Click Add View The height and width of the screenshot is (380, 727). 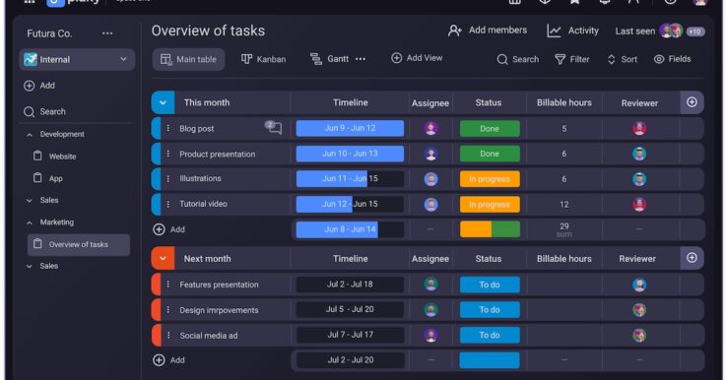(x=417, y=58)
